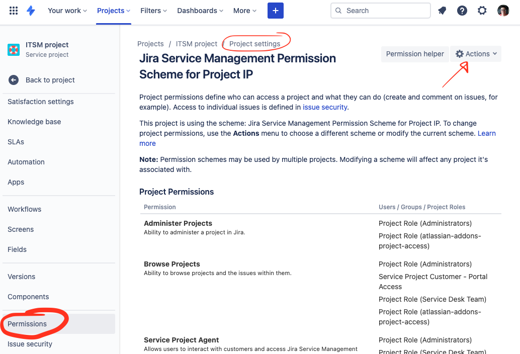Click the Browse Projects permission name

[x=172, y=264]
